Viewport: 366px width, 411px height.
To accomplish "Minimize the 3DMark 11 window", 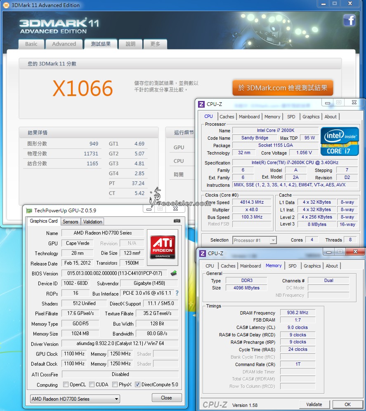I will pyautogui.click(x=324, y=4).
